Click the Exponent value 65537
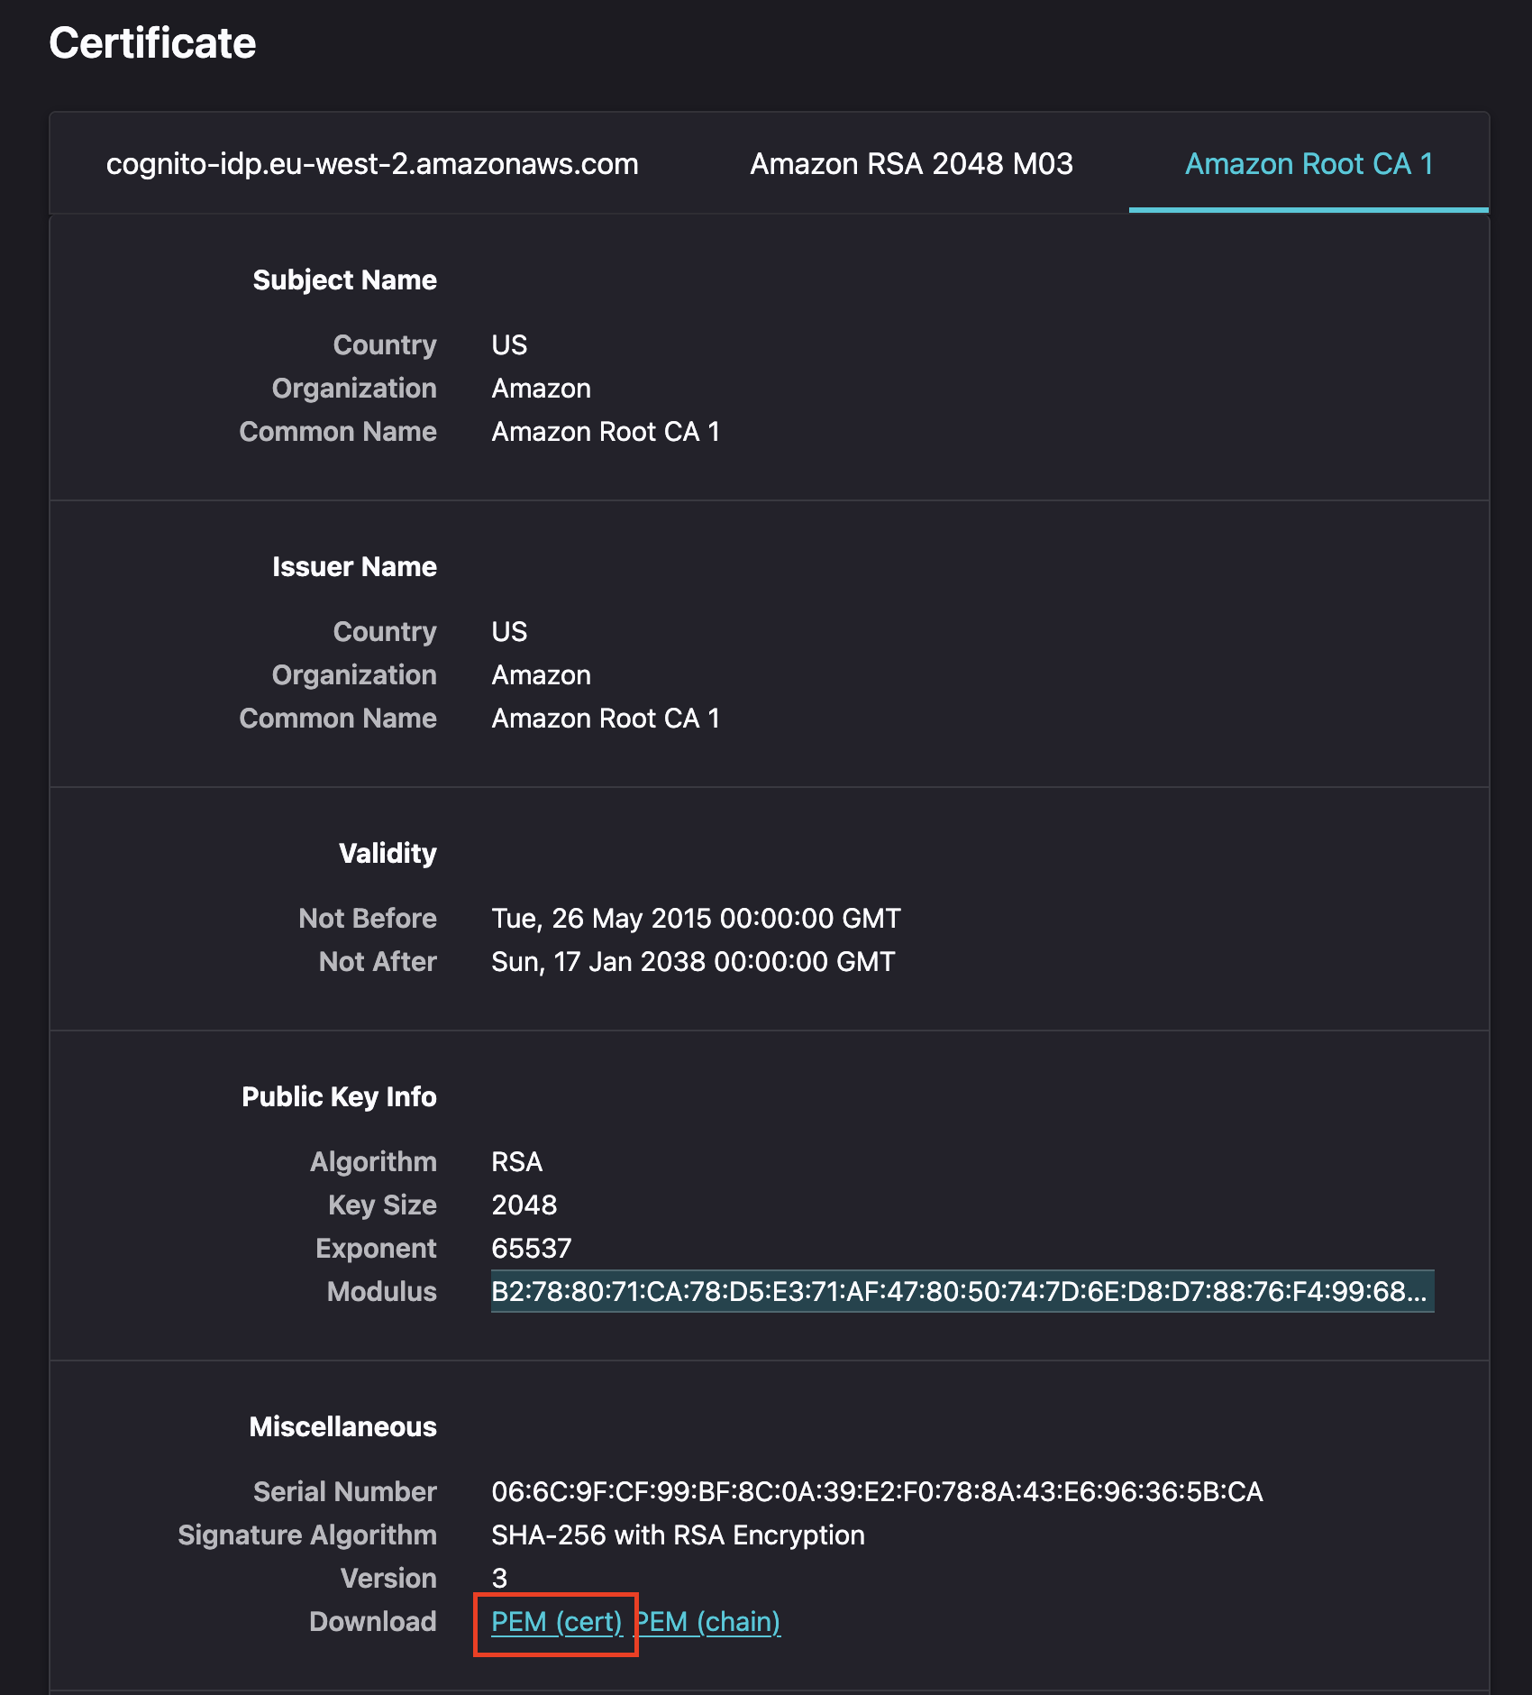The image size is (1532, 1695). (531, 1249)
